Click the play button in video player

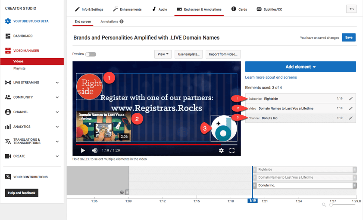(x=83, y=151)
